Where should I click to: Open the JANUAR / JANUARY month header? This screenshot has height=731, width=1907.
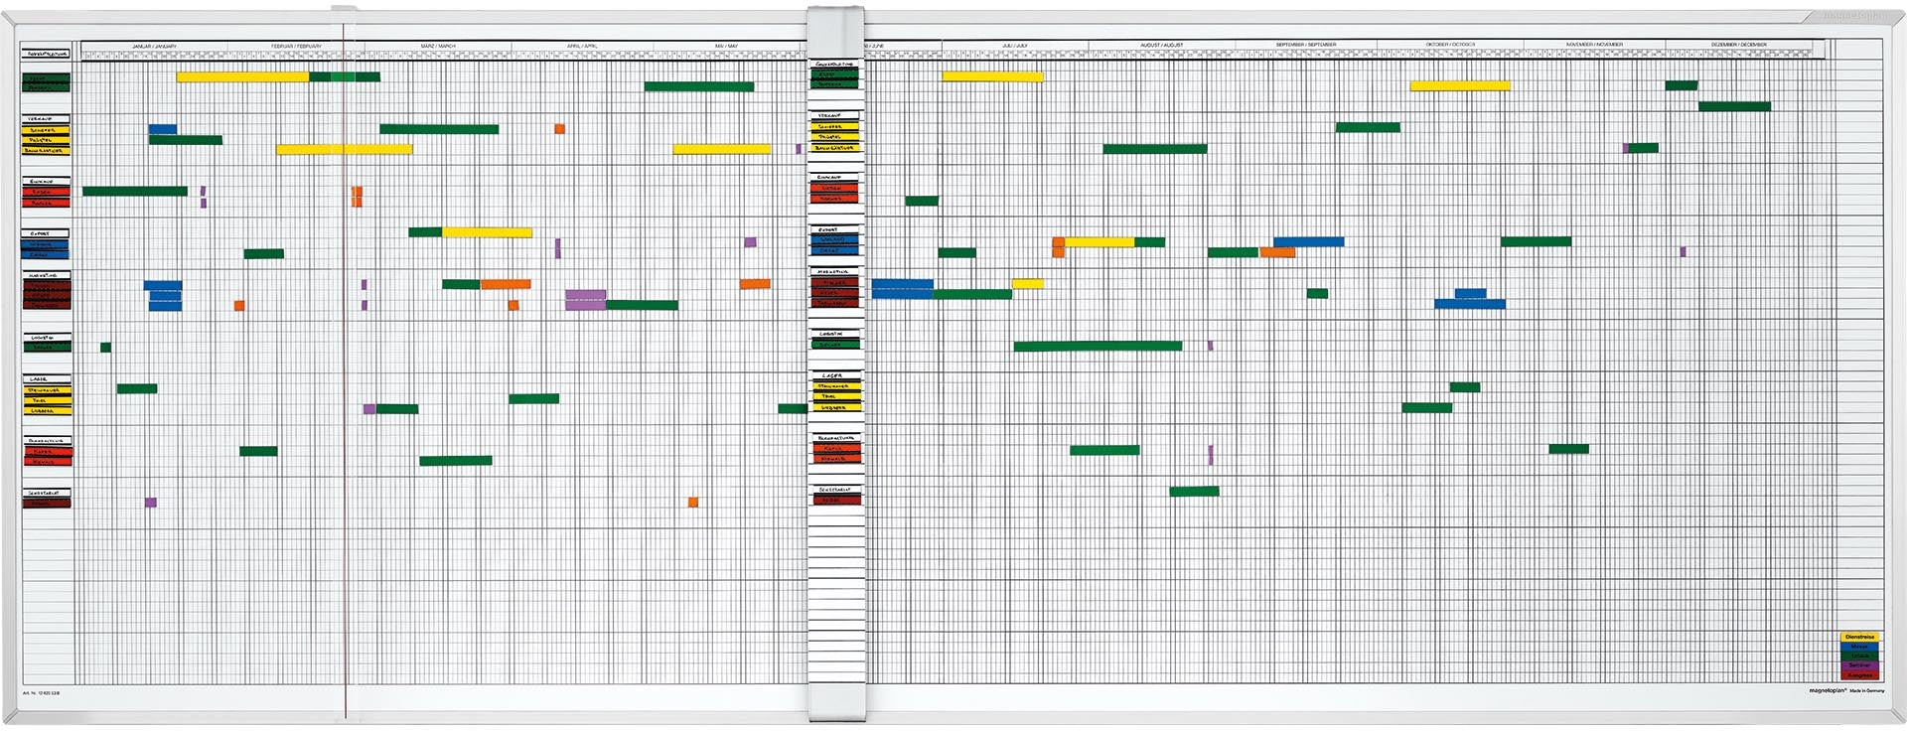coord(154,46)
